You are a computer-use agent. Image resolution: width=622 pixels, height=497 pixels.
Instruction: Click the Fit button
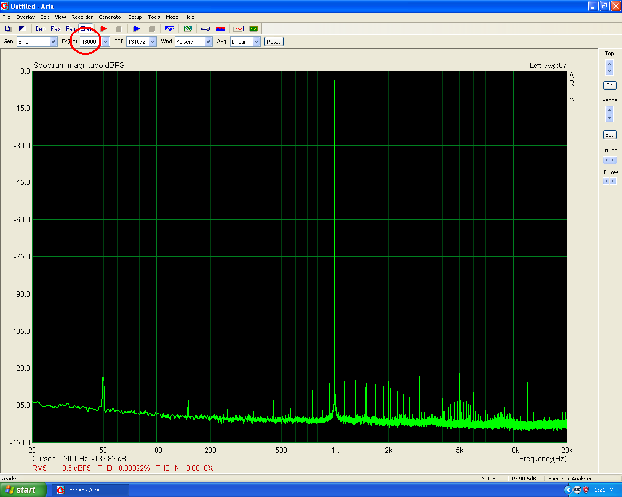609,85
